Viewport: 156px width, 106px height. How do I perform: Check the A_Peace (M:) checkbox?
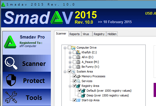(74, 62)
